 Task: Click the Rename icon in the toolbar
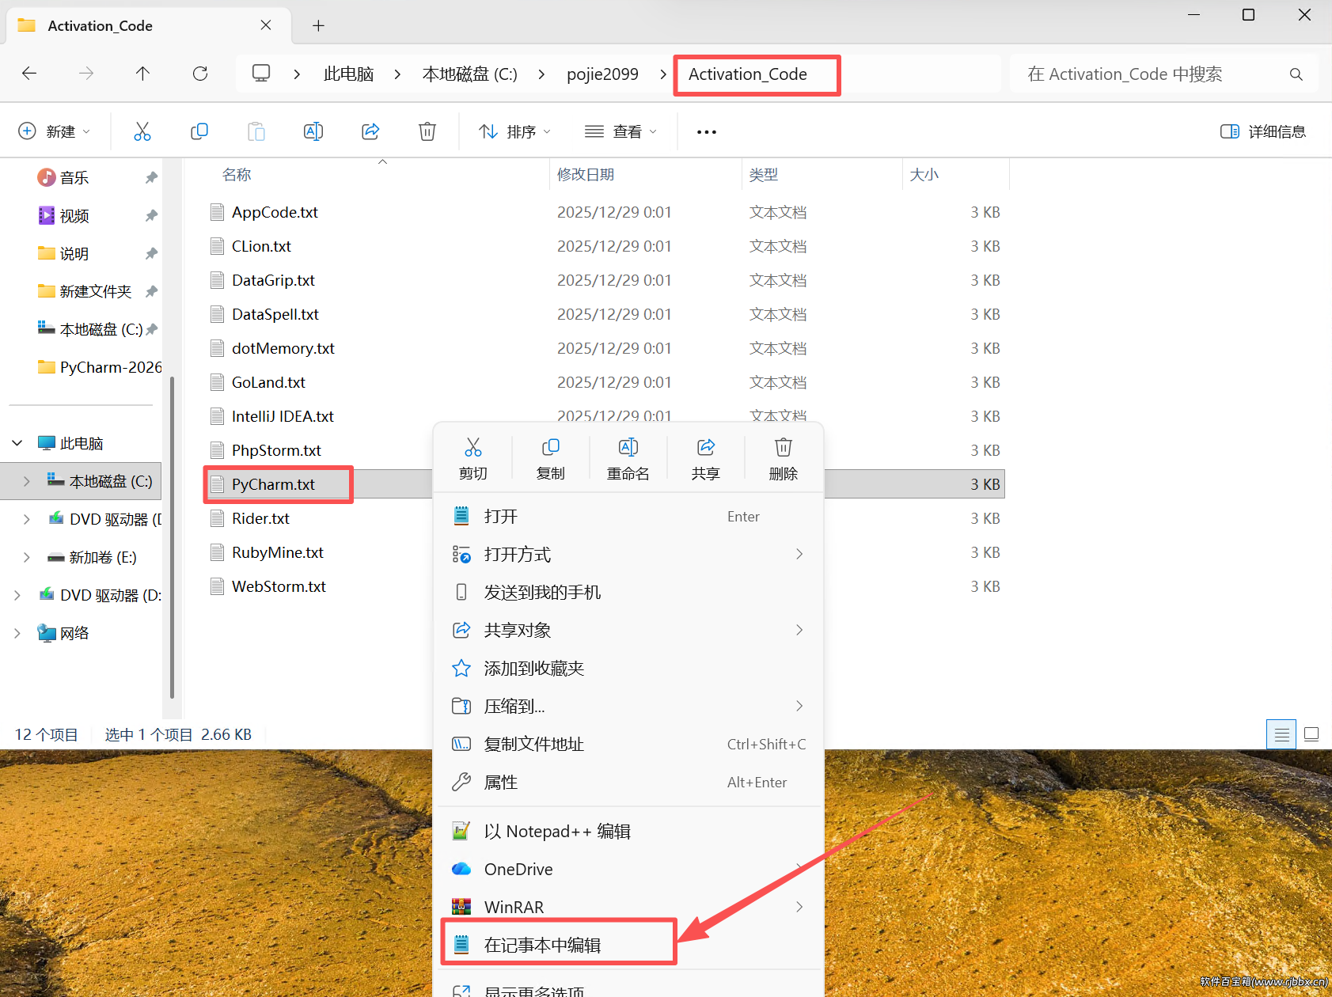click(x=313, y=131)
